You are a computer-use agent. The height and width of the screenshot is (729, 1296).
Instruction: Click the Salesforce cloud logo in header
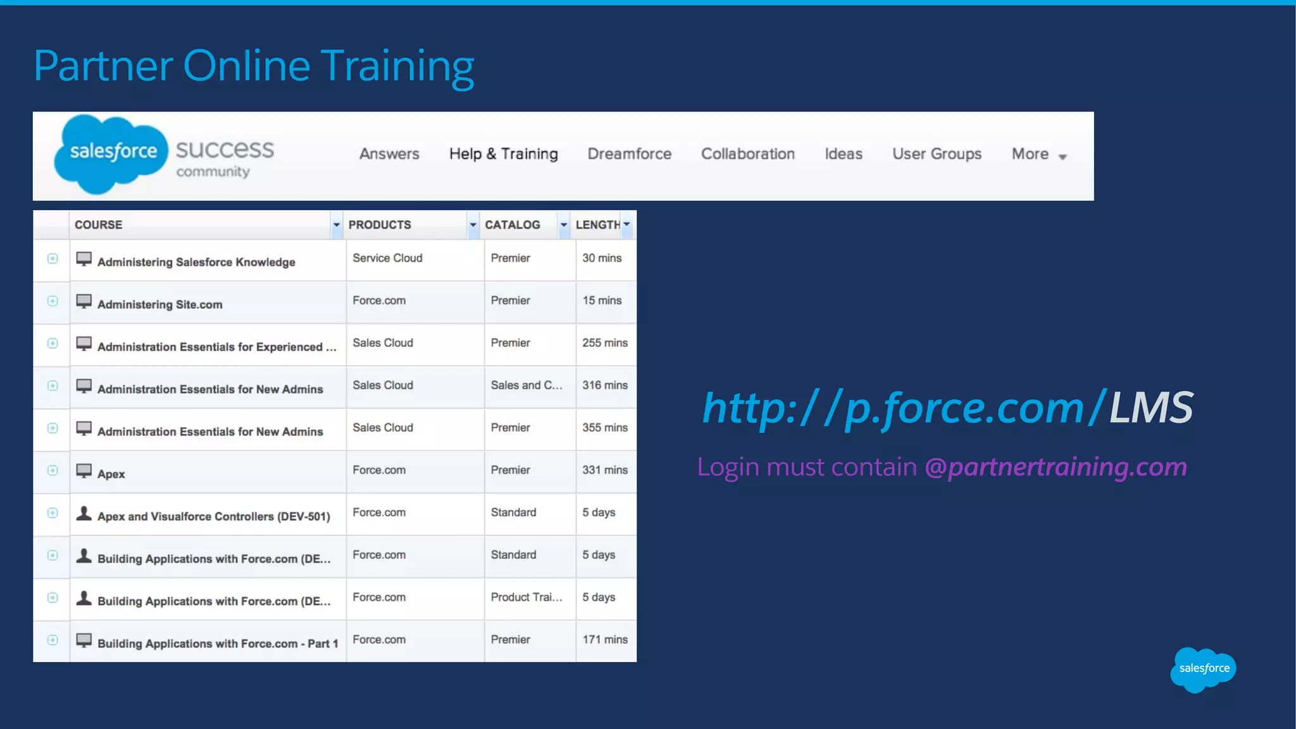point(111,153)
